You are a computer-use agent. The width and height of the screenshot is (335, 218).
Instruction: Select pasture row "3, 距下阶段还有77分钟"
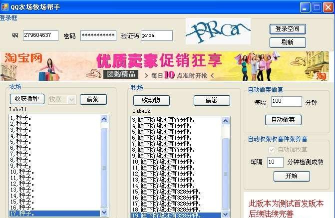point(176,120)
